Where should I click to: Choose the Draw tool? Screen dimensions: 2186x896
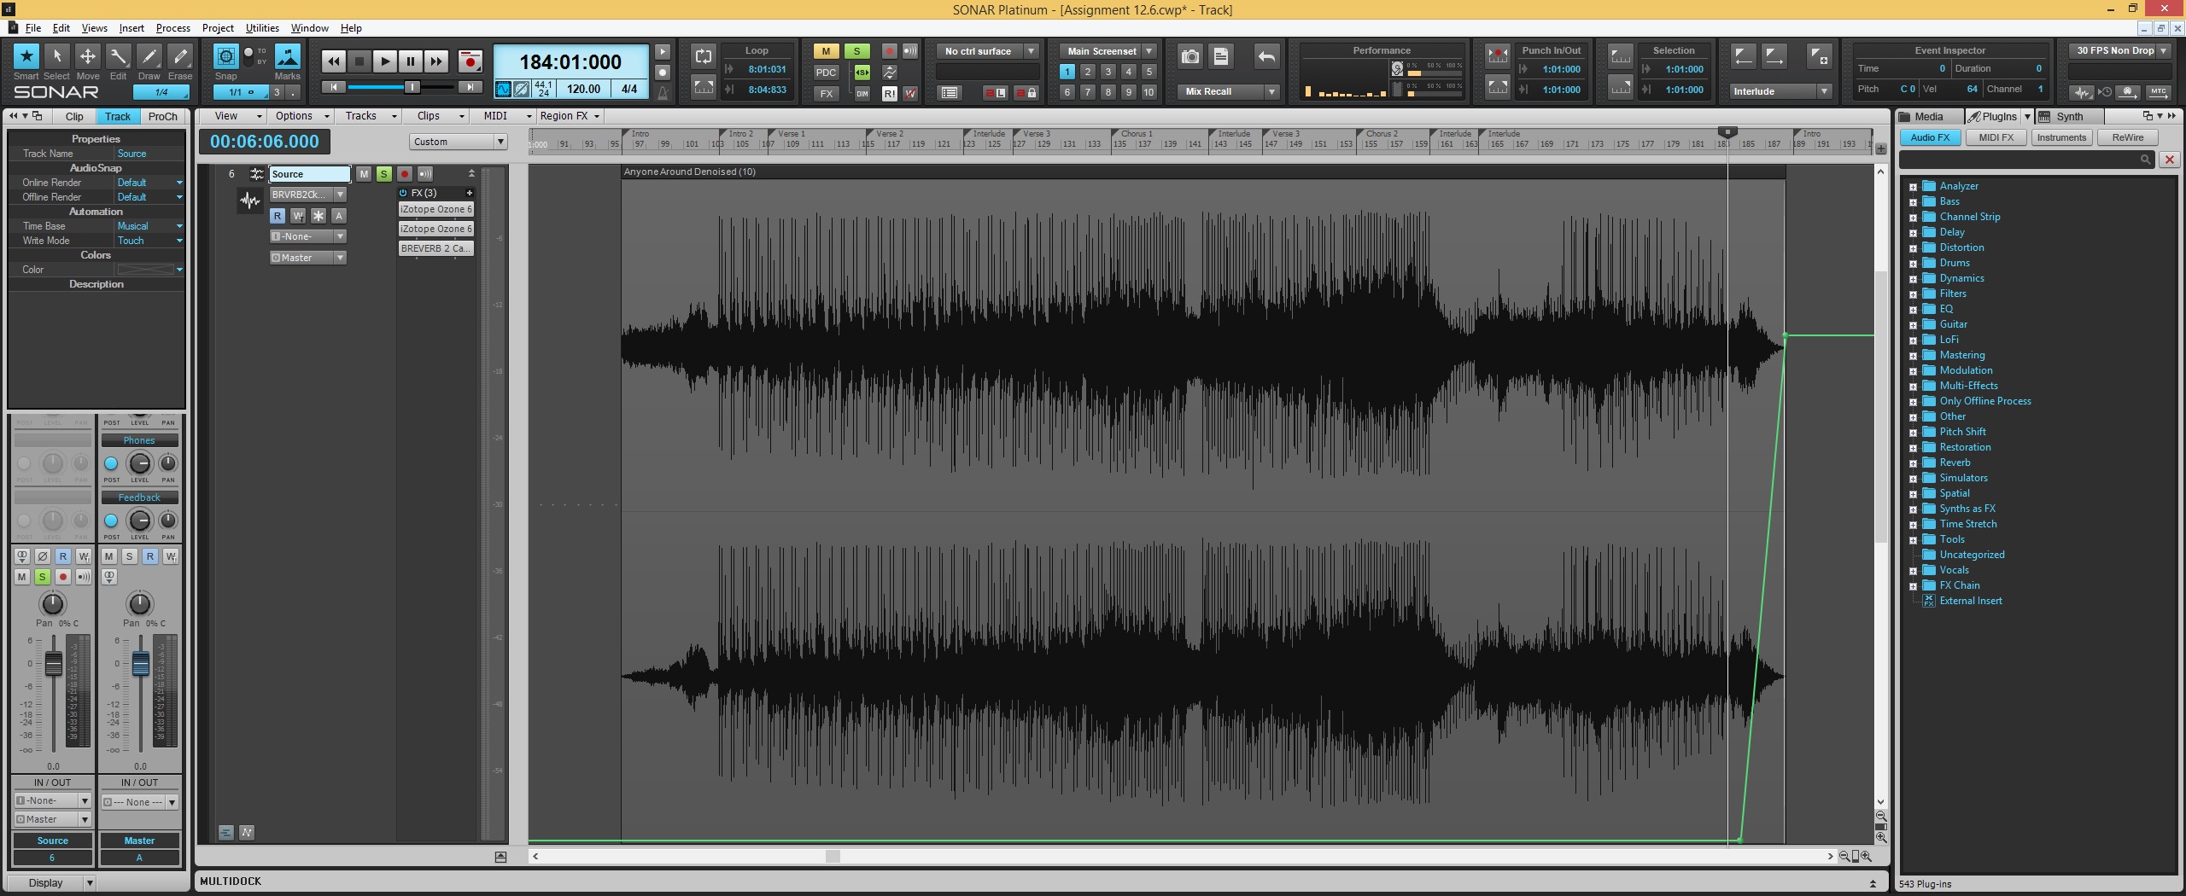149,57
